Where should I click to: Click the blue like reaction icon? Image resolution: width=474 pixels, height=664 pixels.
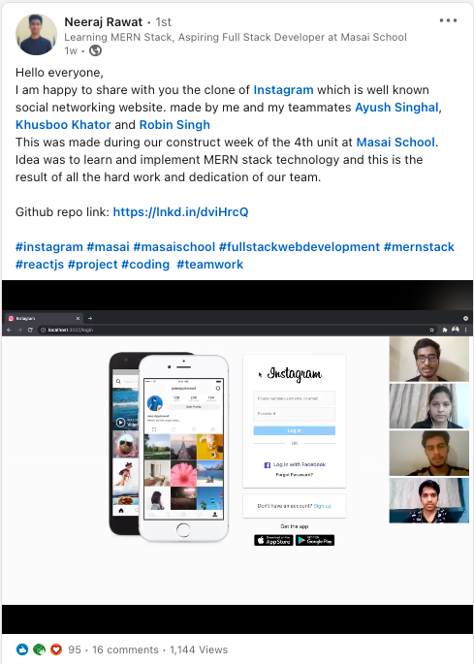[x=22, y=649]
